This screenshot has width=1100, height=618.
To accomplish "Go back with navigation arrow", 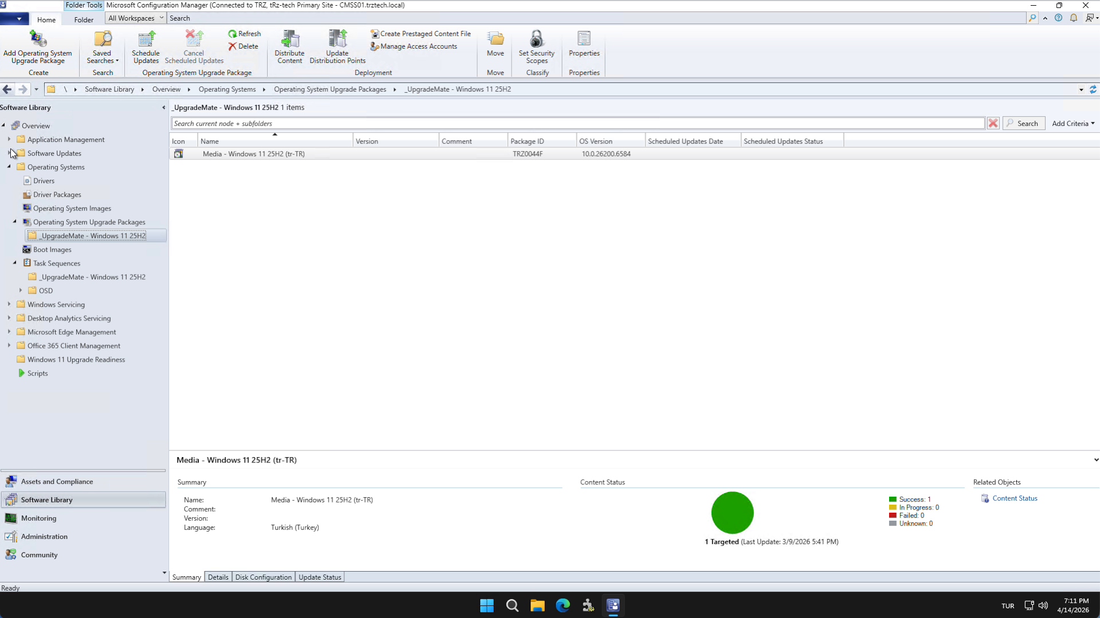I will [x=7, y=89].
